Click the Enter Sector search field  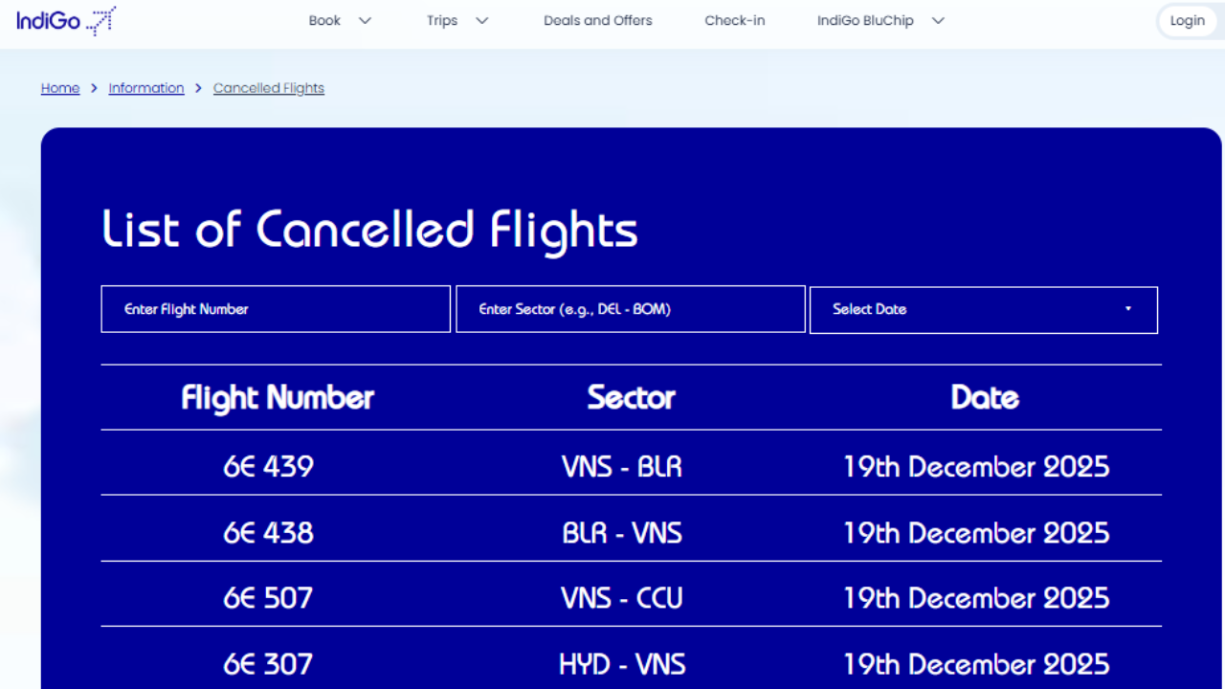tap(630, 309)
